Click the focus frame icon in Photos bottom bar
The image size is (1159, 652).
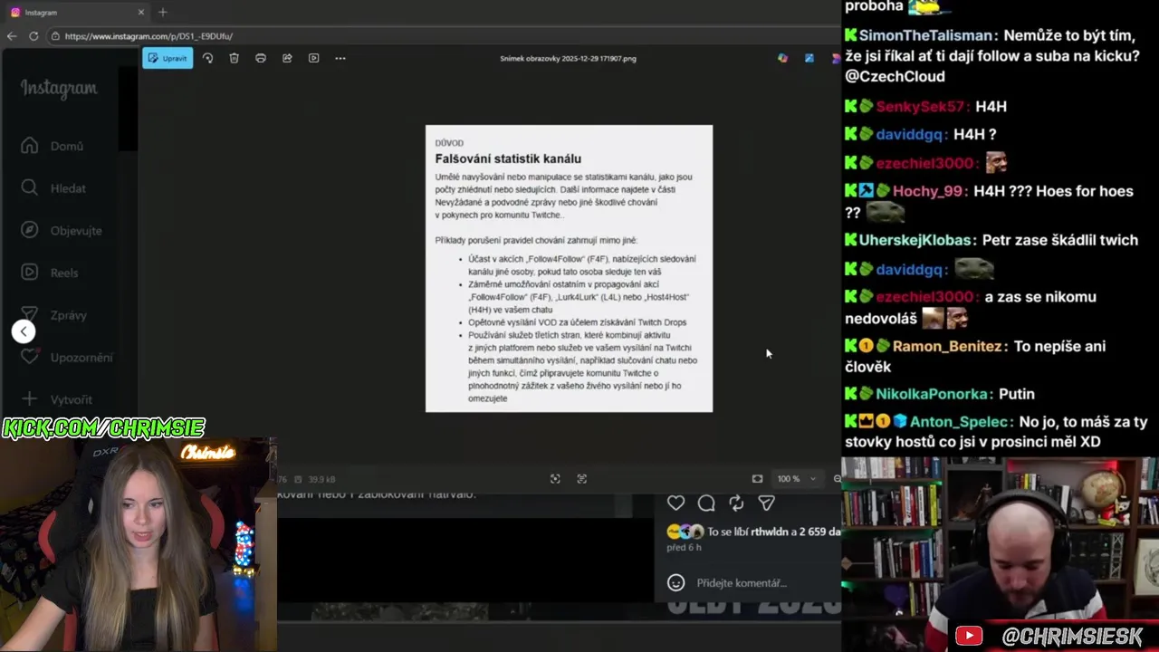pos(555,479)
